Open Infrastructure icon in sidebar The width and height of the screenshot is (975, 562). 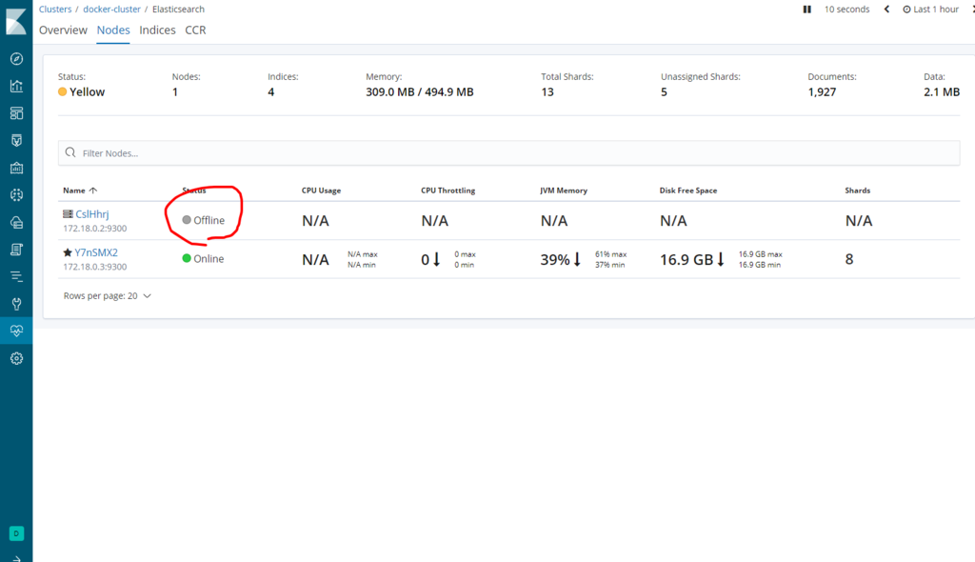click(17, 222)
